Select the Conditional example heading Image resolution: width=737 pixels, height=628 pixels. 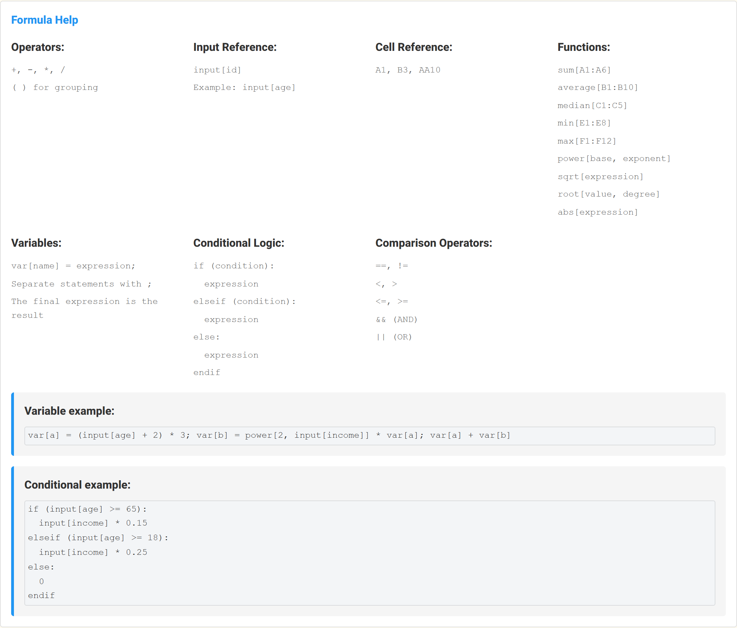(78, 485)
